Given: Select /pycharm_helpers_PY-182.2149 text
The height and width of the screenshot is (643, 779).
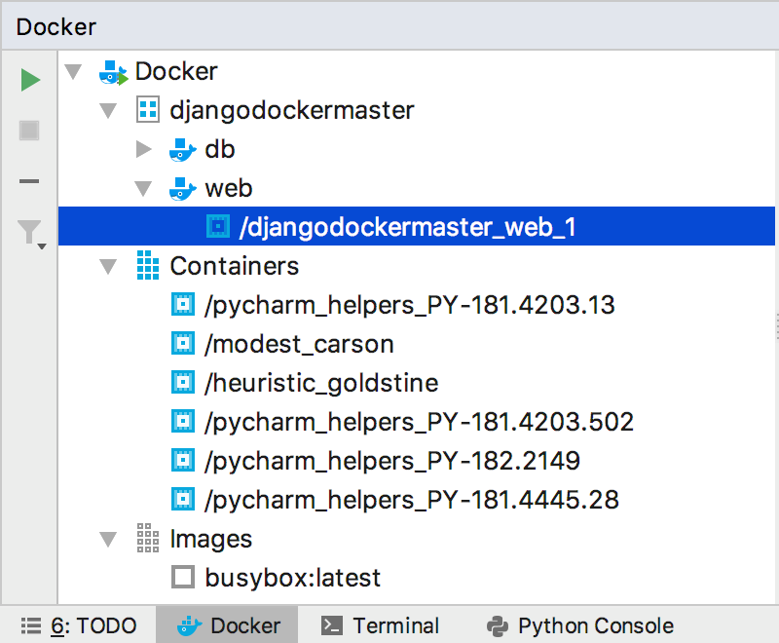Looking at the screenshot, I should pos(392,461).
